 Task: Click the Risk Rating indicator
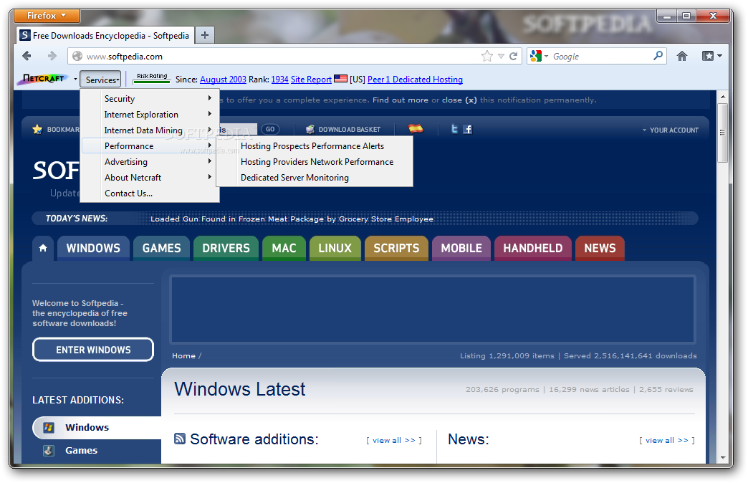click(x=152, y=79)
